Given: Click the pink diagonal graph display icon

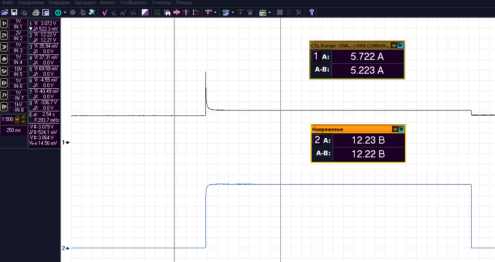Looking at the screenshot, I should (145, 12).
